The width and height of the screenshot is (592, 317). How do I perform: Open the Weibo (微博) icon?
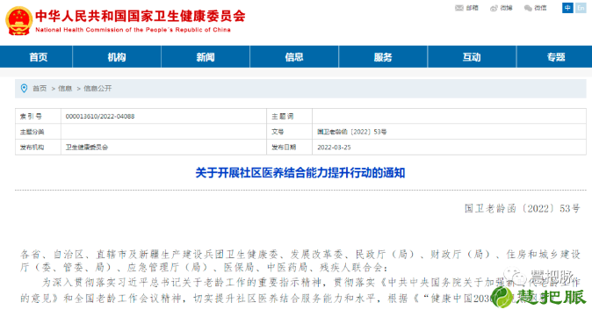[x=494, y=8]
